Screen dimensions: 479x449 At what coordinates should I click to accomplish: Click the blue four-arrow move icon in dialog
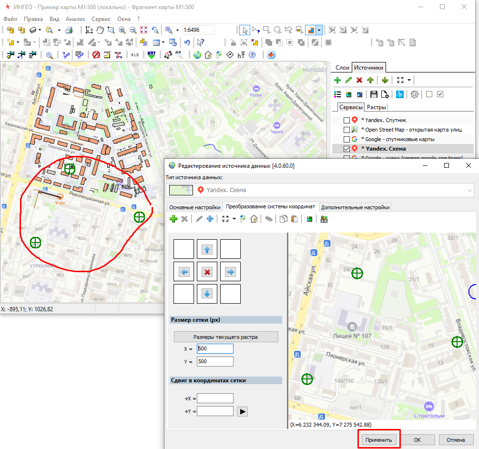tap(210, 219)
